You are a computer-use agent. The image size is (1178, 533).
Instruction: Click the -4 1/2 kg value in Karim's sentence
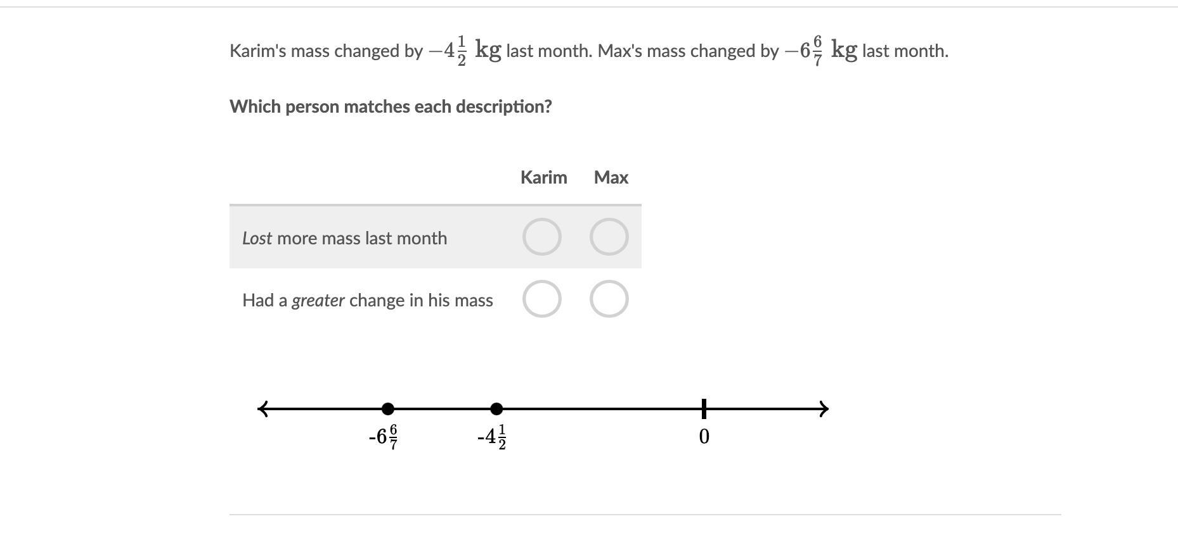click(465, 51)
